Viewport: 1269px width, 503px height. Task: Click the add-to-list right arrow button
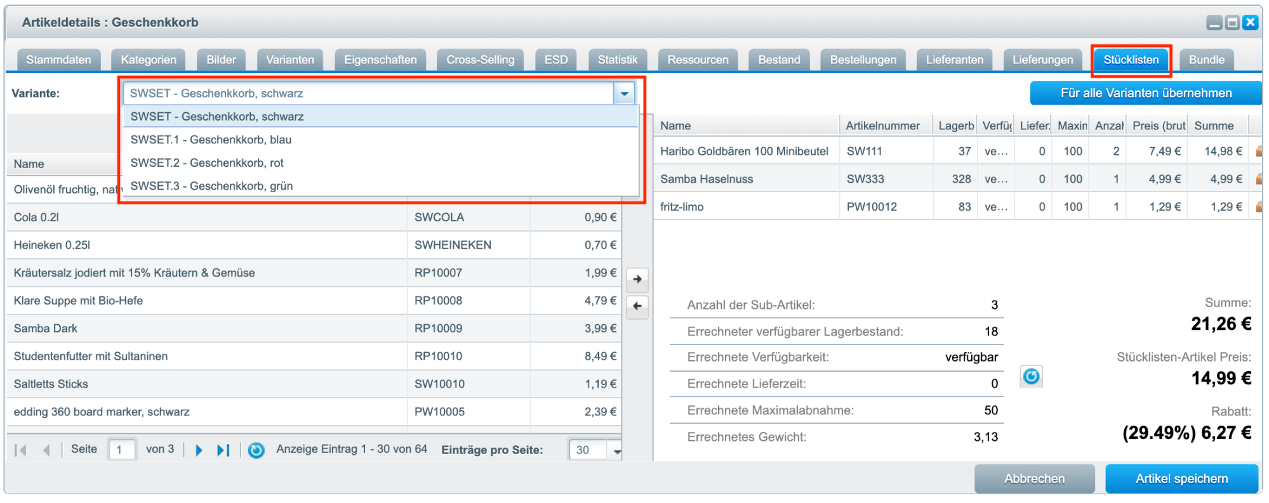(x=637, y=279)
